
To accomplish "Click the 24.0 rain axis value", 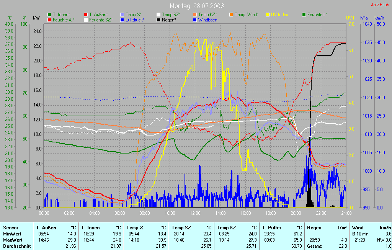I will tap(38, 31).
